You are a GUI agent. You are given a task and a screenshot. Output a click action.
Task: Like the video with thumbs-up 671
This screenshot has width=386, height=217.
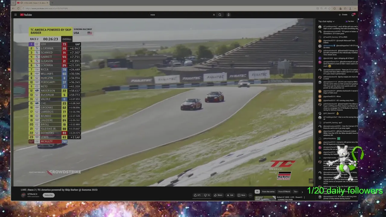point(198,195)
